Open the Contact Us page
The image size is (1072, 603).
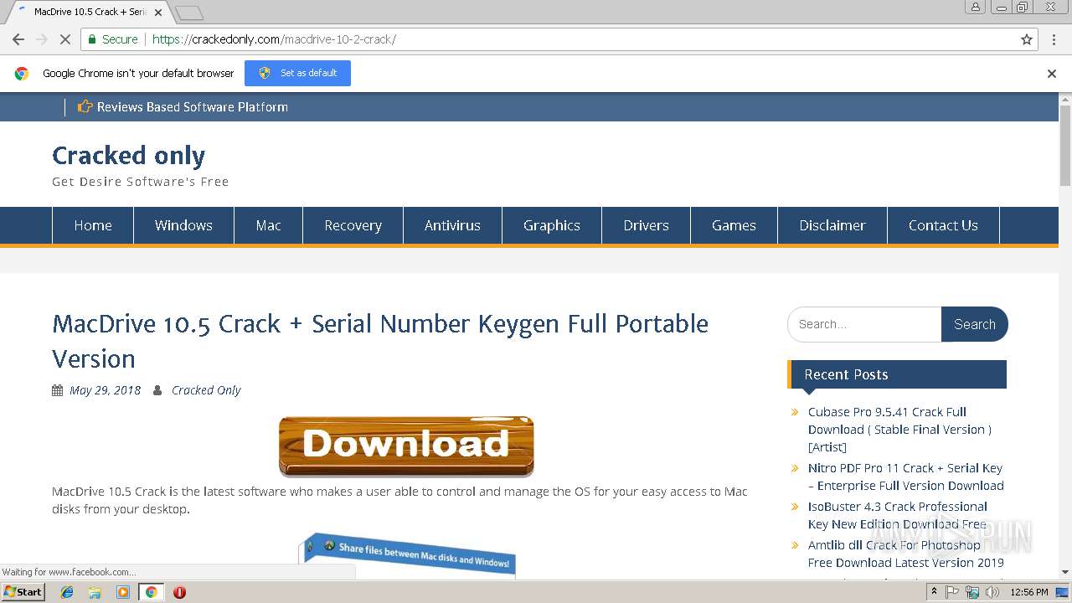(943, 225)
